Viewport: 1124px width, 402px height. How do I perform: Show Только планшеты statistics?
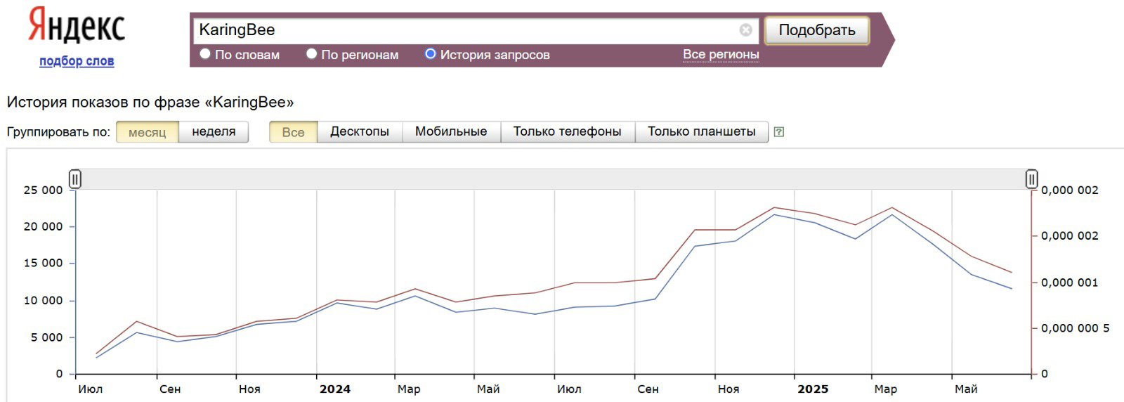pos(702,131)
